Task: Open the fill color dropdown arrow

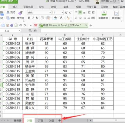Action: (x=58, y=18)
